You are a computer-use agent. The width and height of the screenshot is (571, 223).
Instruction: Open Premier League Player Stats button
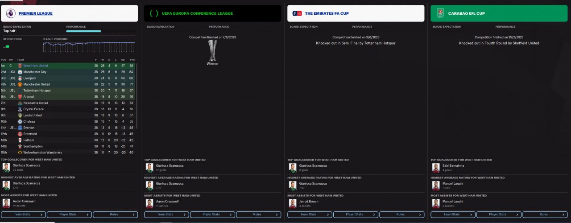[69, 215]
